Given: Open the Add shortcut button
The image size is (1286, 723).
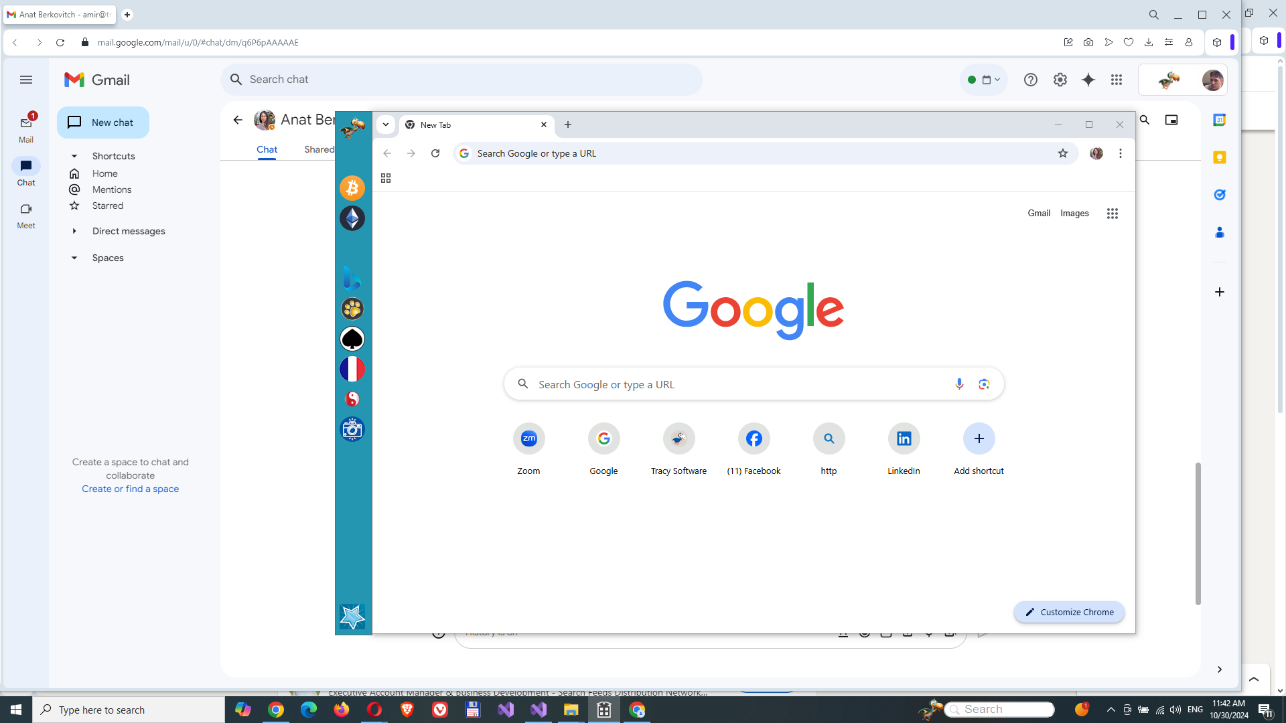Looking at the screenshot, I should click(x=979, y=438).
